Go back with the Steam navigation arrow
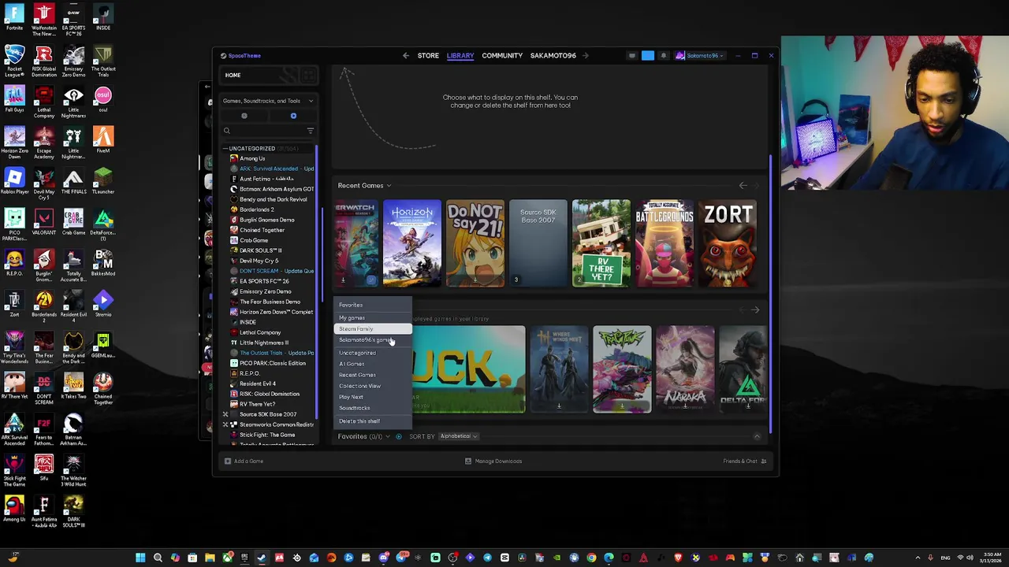 point(405,56)
